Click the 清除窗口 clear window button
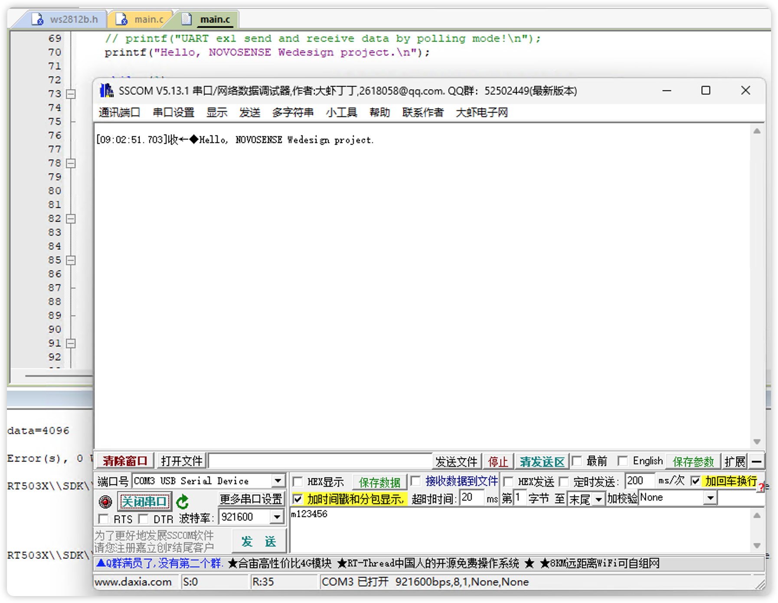 tap(125, 461)
